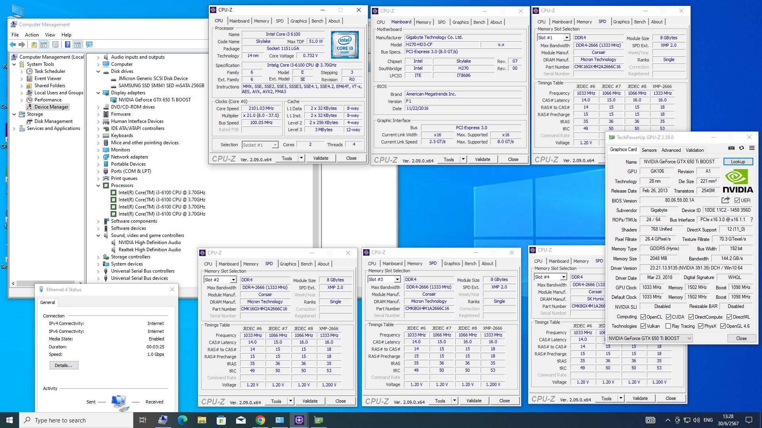Select the Realtek High Definition Audio device
The image size is (762, 428).
click(x=150, y=250)
